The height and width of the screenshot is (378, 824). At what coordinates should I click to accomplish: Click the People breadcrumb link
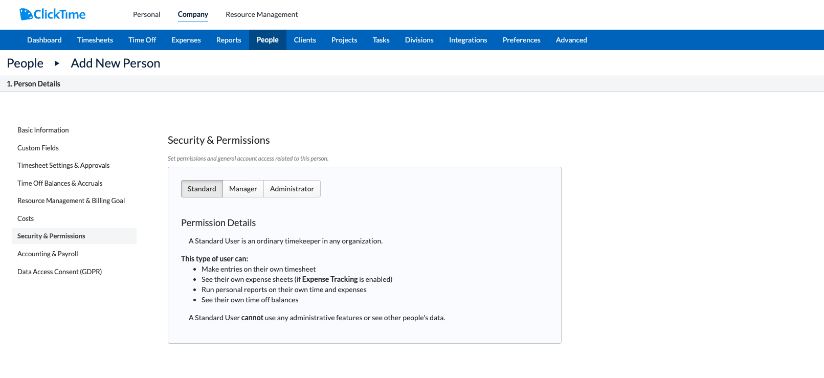click(25, 63)
